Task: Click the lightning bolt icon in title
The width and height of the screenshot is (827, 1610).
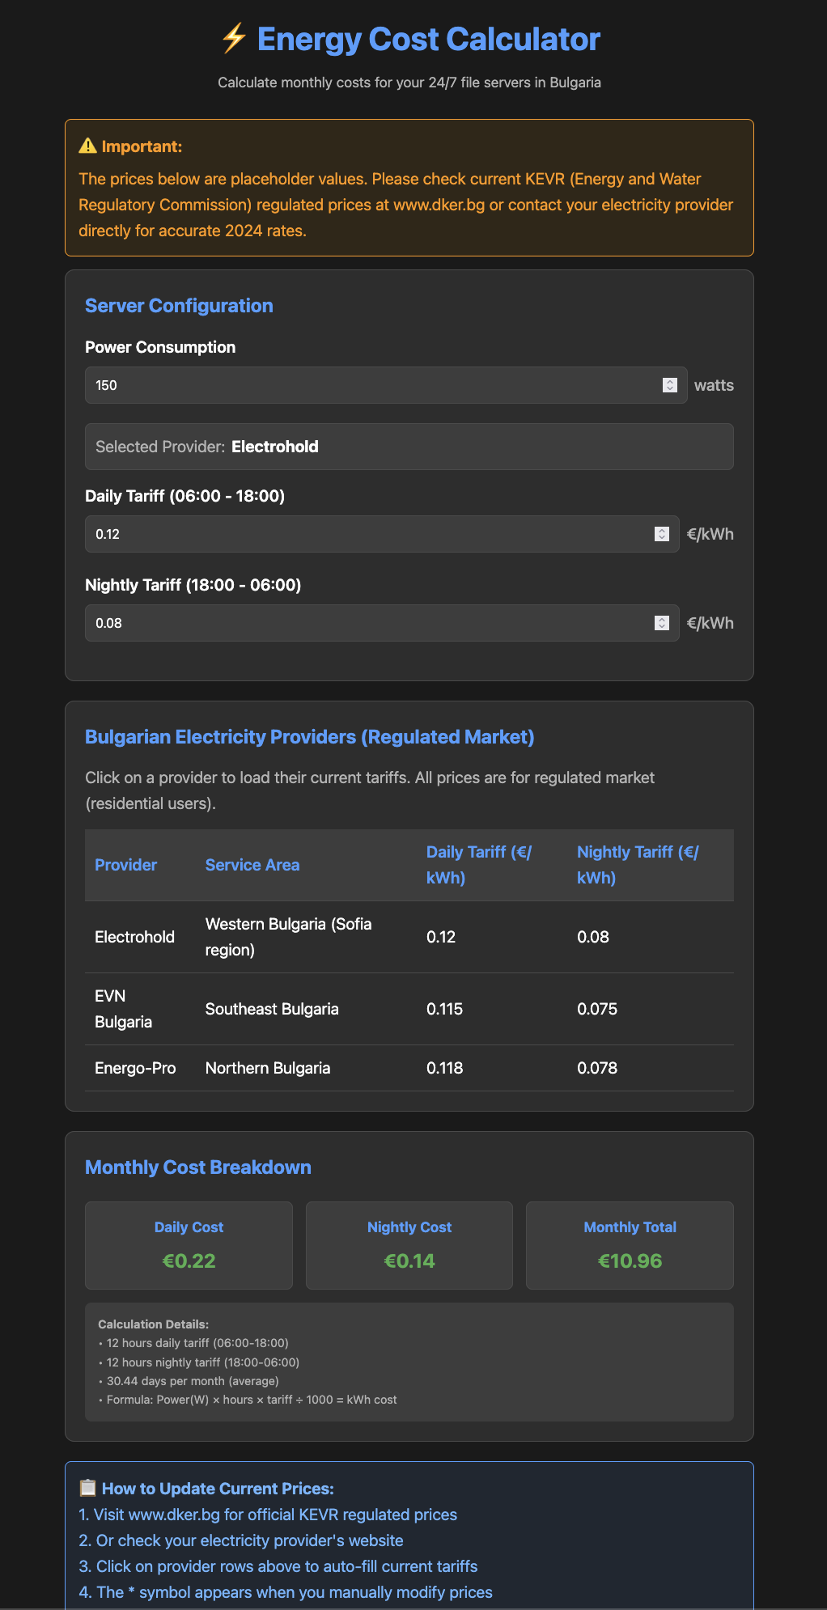Action: pyautogui.click(x=234, y=39)
